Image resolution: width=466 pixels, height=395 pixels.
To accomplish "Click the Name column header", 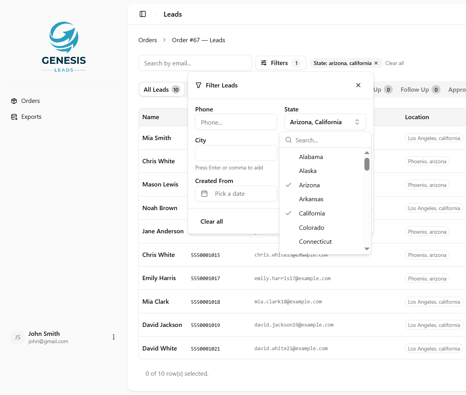I will pos(151,117).
